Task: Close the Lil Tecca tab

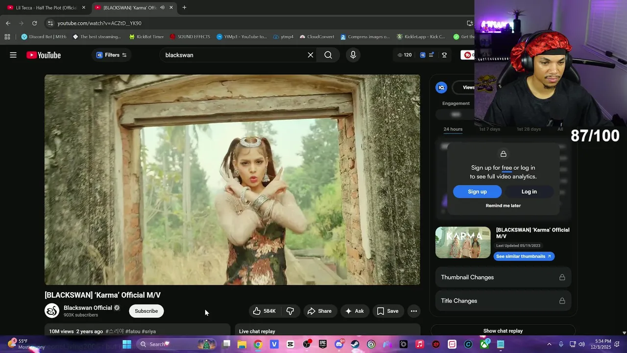Action: pyautogui.click(x=84, y=7)
